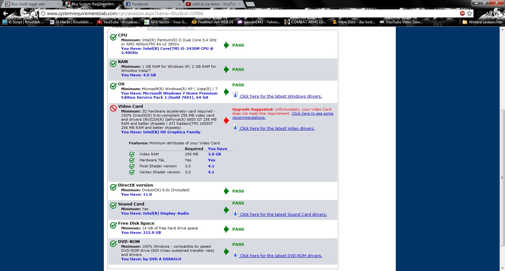Click the green check icon beside OS
Screen dimensions: 505x271
click(113, 86)
